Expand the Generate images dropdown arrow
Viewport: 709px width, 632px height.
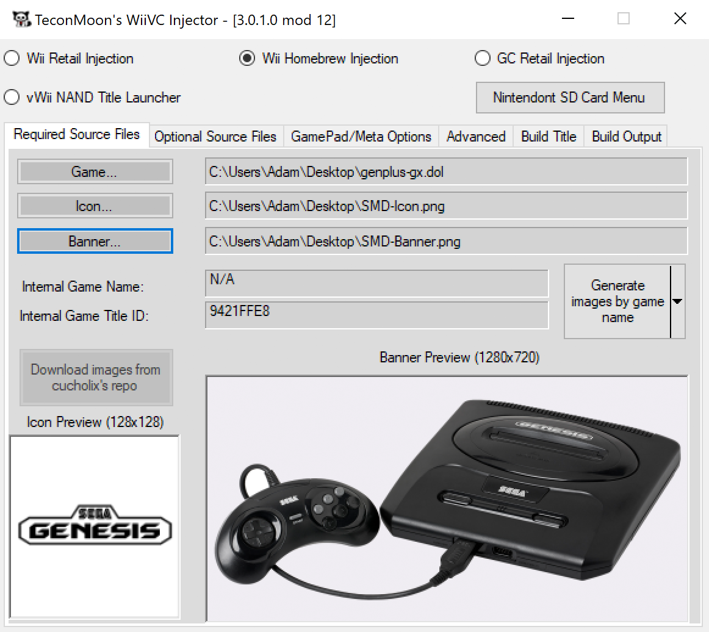point(677,301)
